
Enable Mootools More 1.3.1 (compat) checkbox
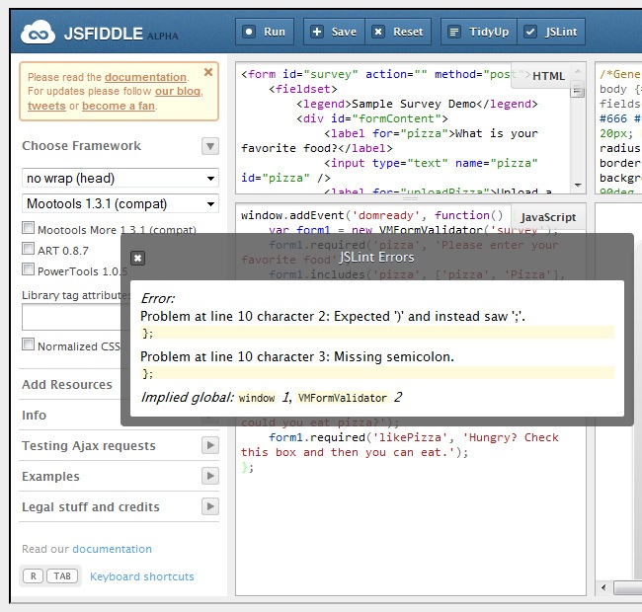tap(28, 229)
